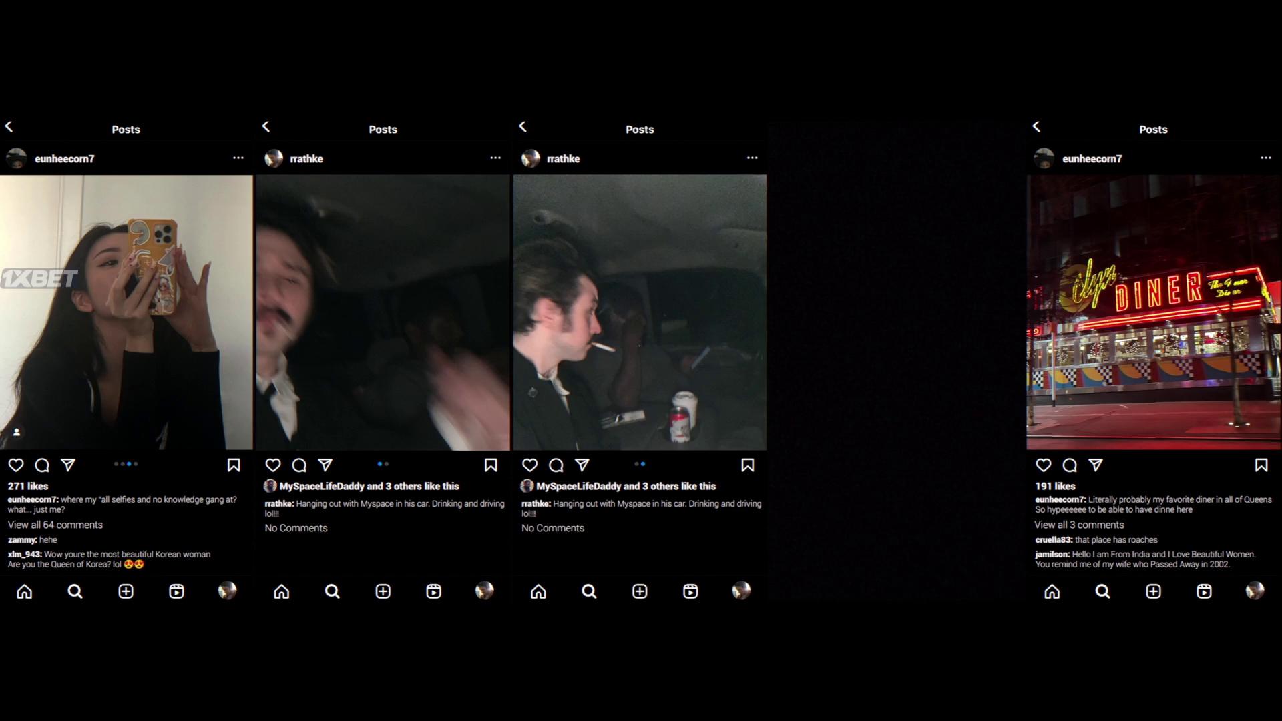Viewport: 1282px width, 721px height.
Task: Open the neon Diner photo
Action: 1153,312
